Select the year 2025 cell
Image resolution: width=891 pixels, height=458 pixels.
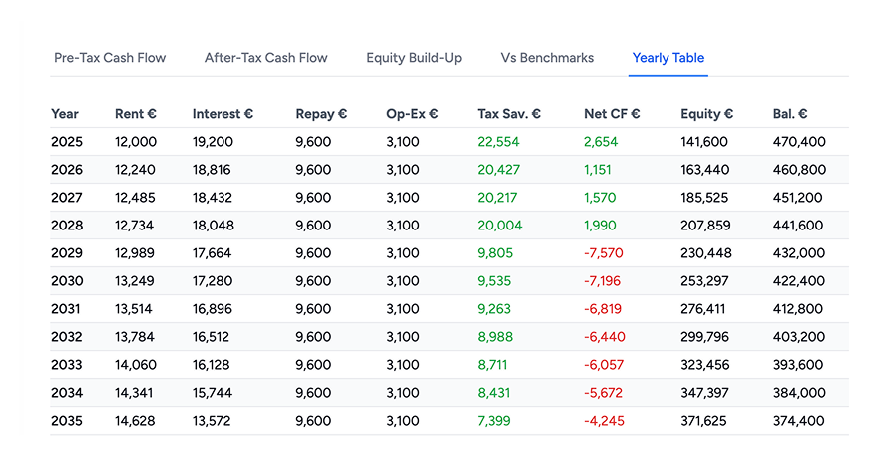click(x=67, y=142)
